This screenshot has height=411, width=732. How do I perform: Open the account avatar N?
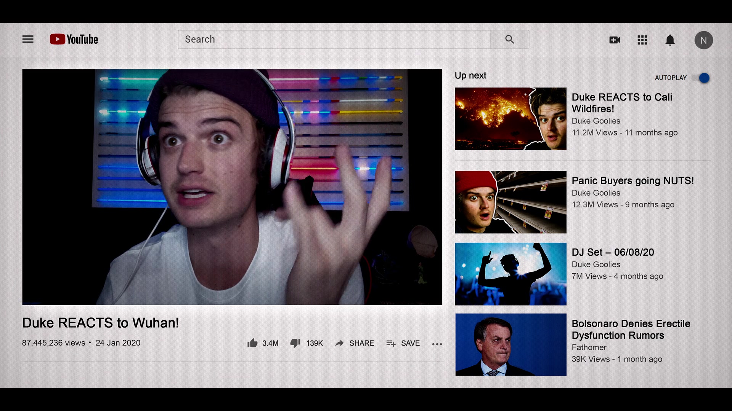[x=703, y=40]
